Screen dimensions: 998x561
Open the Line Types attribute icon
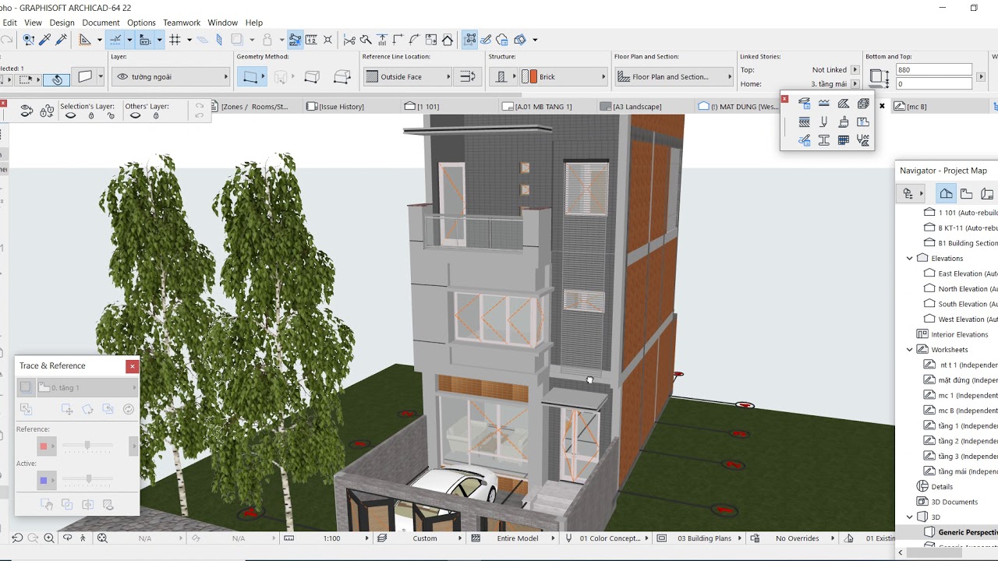[x=823, y=103]
